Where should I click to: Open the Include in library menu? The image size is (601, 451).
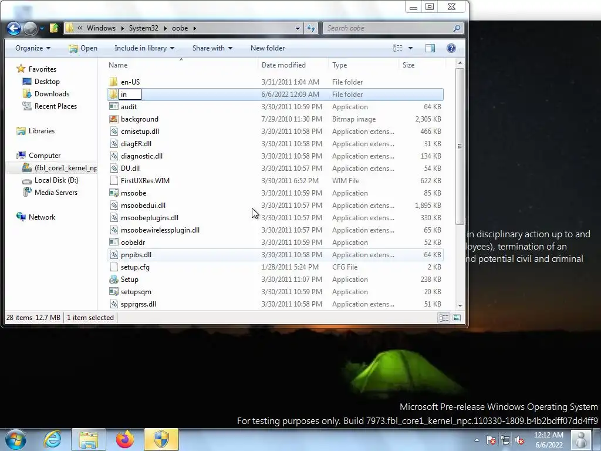[144, 48]
